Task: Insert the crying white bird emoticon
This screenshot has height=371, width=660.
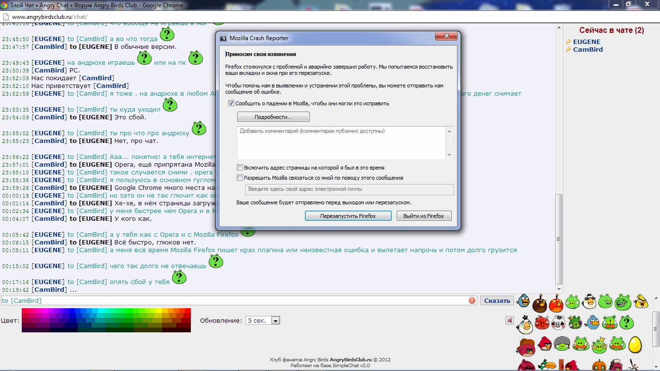Action: coord(525,325)
